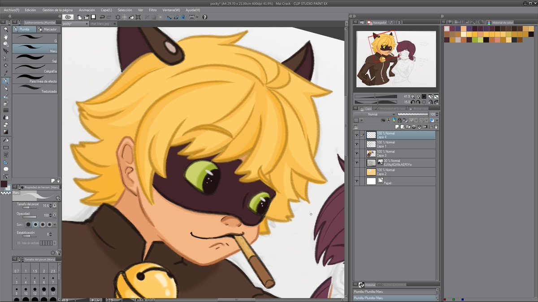538x302 pixels.
Task: Click the Clip Studio launcher icon
Action: point(68,17)
